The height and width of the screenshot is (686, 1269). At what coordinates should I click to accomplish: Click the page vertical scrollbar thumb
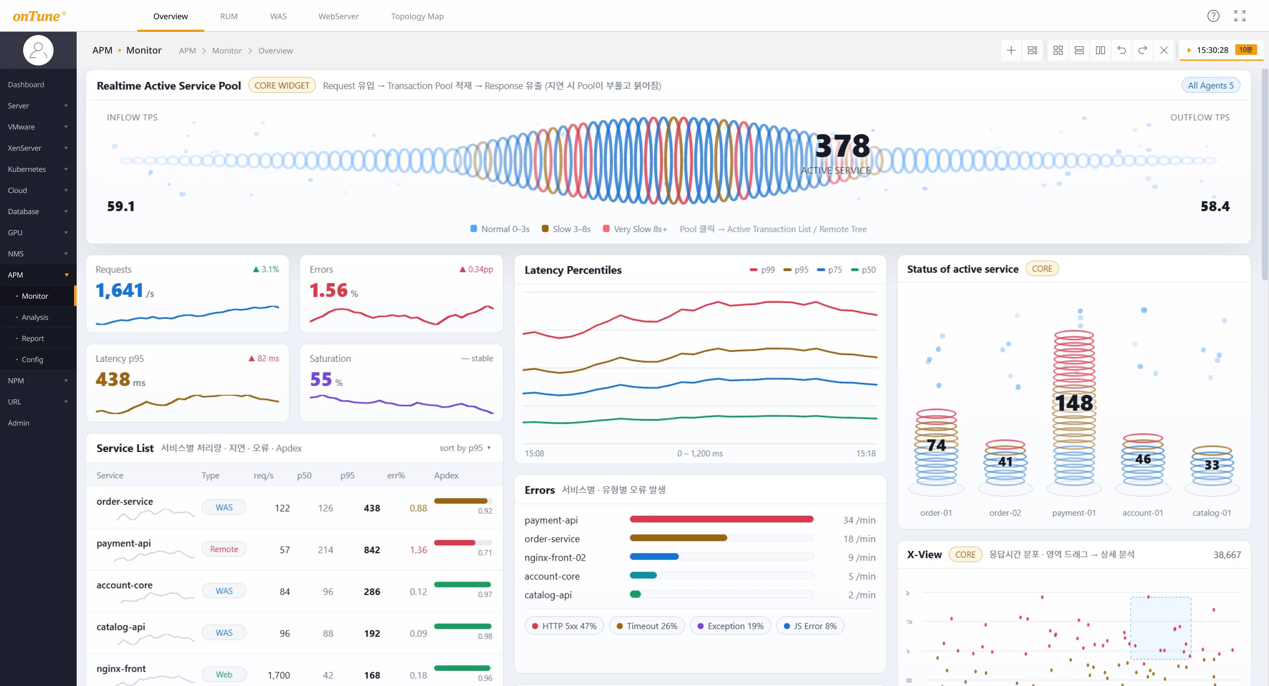pos(1265,175)
